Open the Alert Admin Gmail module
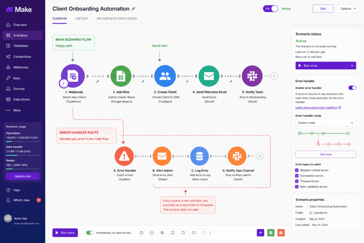The height and width of the screenshot is (243, 364). point(162,156)
